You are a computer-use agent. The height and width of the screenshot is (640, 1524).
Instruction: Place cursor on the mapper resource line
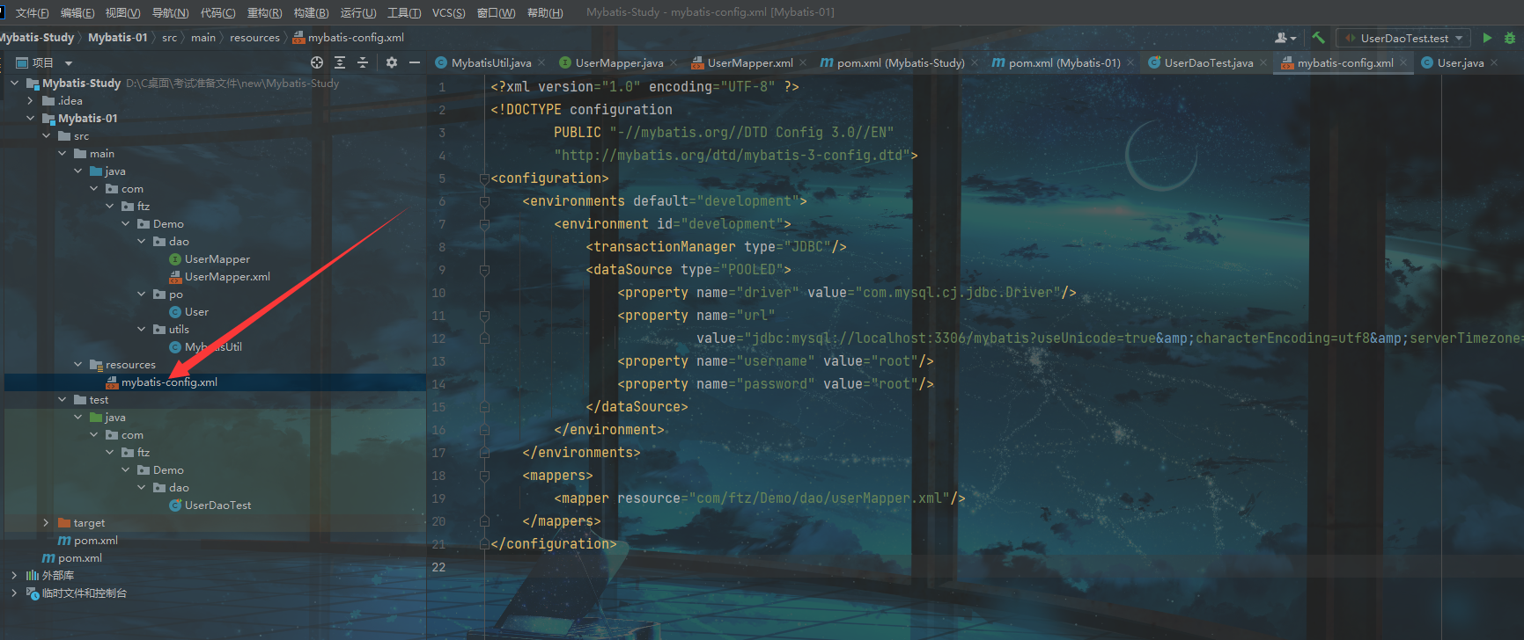coord(760,498)
